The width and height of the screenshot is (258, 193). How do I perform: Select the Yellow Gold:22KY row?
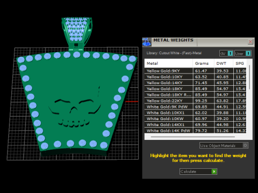point(195,101)
